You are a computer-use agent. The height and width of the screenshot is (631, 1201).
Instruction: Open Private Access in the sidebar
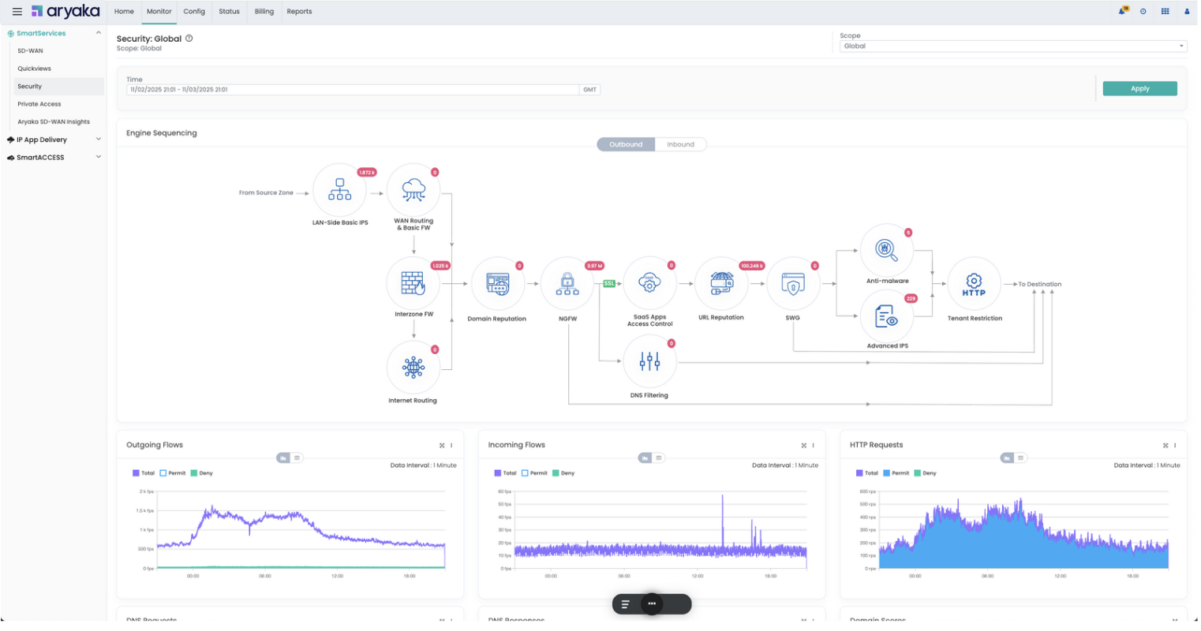click(39, 104)
